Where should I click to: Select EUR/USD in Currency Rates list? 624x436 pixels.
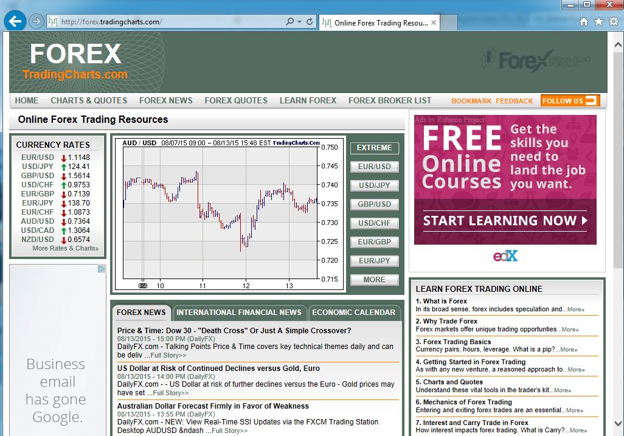[38, 157]
